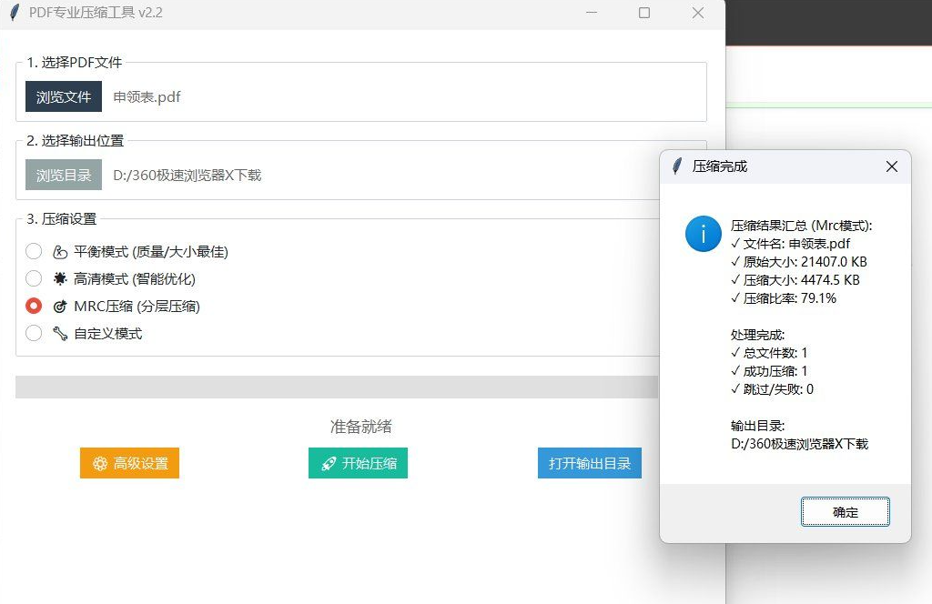Click the 成功压缩: 1 line
Viewport: 932px width, 604px height.
(769, 371)
